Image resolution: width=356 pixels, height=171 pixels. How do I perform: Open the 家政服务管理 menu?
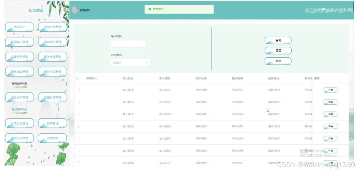click(x=20, y=57)
